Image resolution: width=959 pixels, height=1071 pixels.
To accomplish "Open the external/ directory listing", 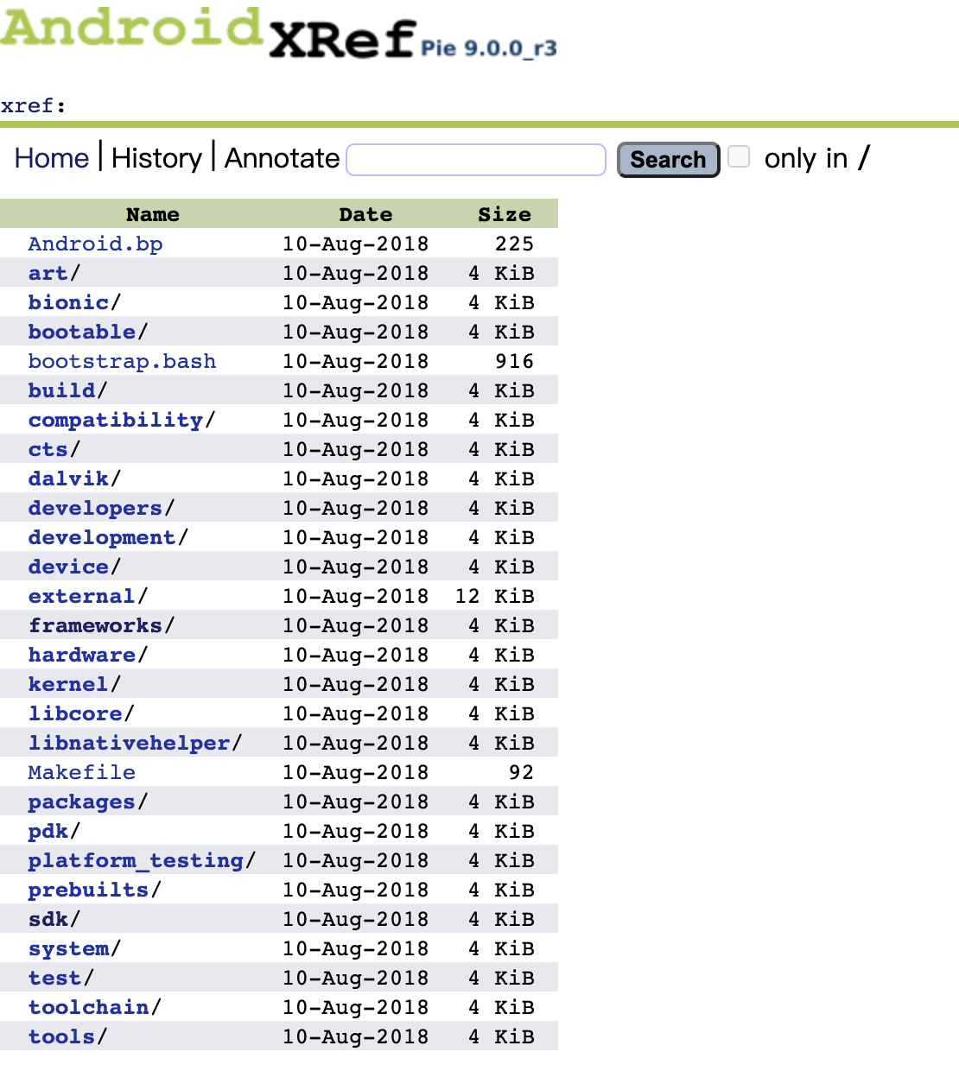I will (x=80, y=595).
